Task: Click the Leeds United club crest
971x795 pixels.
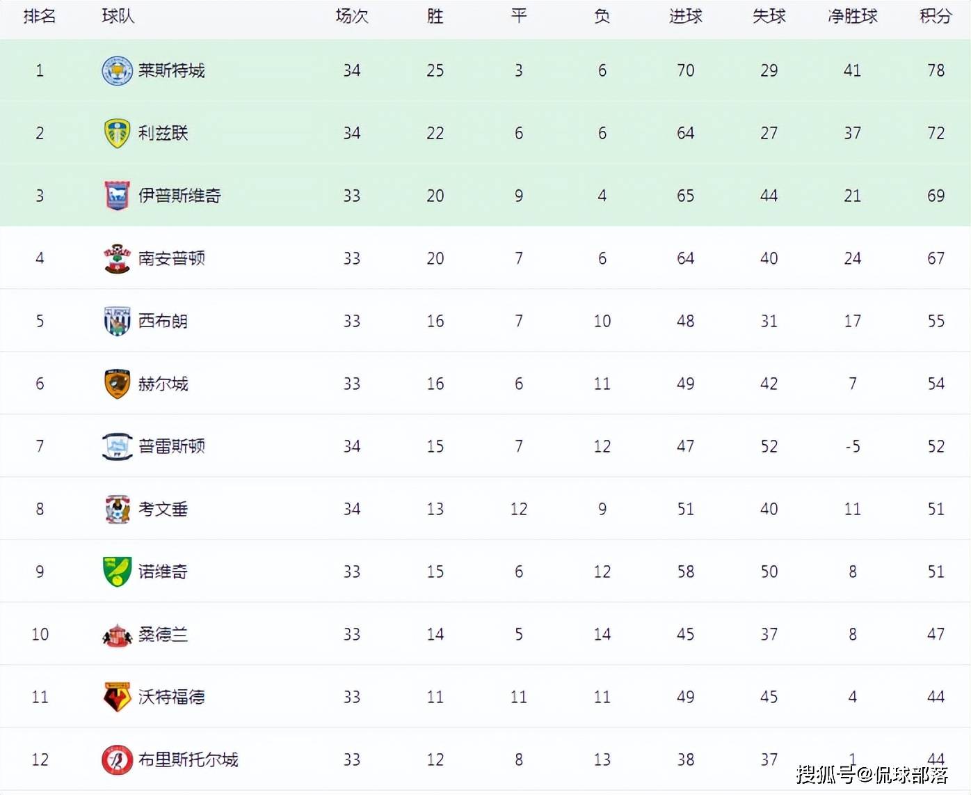Action: click(117, 133)
